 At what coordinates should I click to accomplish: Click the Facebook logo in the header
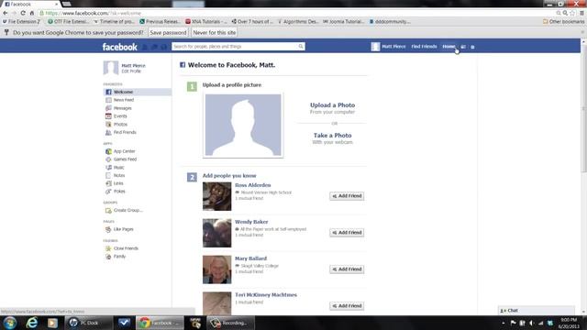pyautogui.click(x=120, y=47)
